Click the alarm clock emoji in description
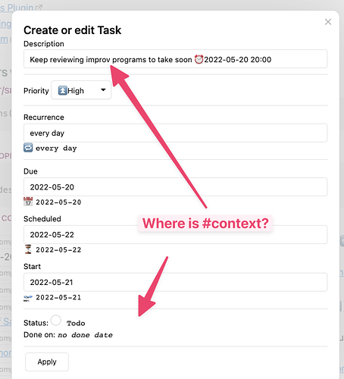Screen dimensions: 344x379 (199, 60)
